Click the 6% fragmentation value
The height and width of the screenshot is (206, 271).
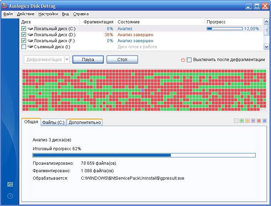pyautogui.click(x=110, y=28)
